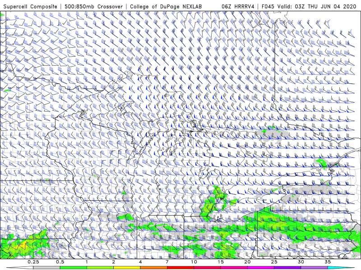Select the yellow 2–4 color bar segment
This screenshot has height=270, width=361.
tap(127, 268)
